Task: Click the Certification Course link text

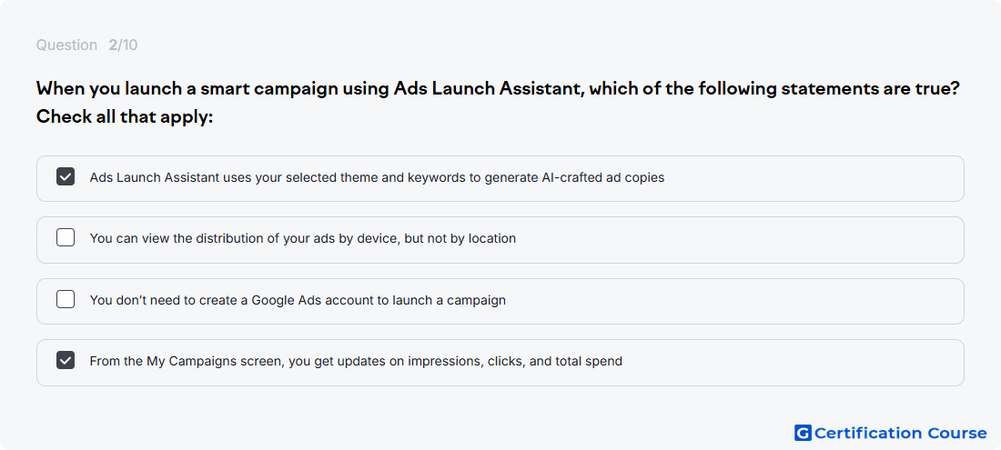Action: (x=900, y=434)
